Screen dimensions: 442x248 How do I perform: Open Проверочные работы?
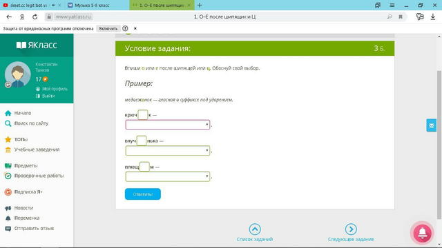coord(39,176)
